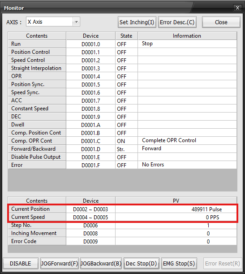This screenshot has height=274, width=245.
Task: Click device cell D0001.0
Action: tap(91, 44)
